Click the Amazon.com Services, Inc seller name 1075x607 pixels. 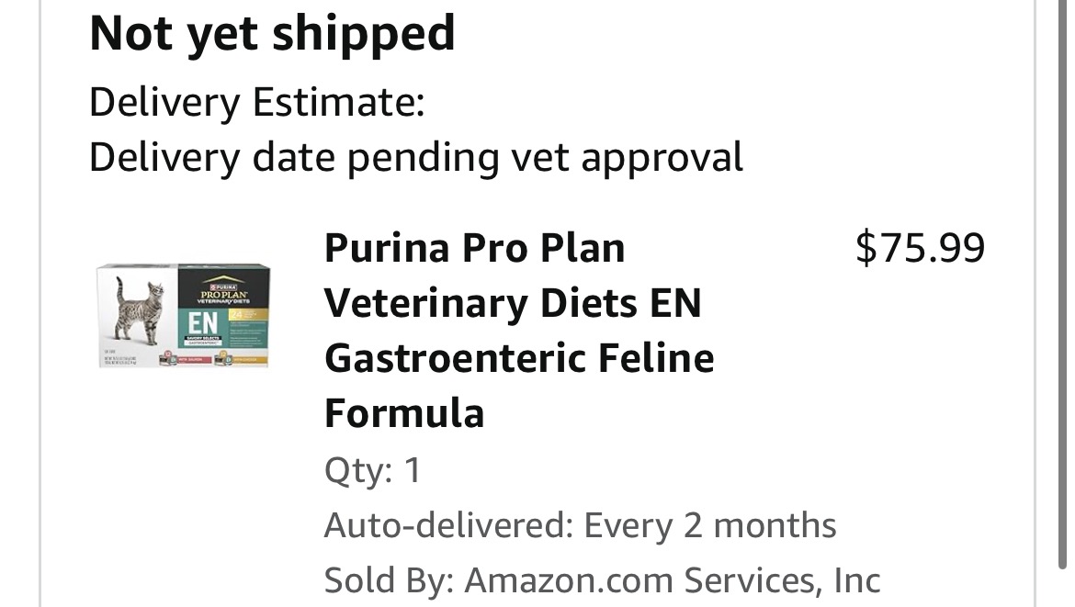[672, 581]
